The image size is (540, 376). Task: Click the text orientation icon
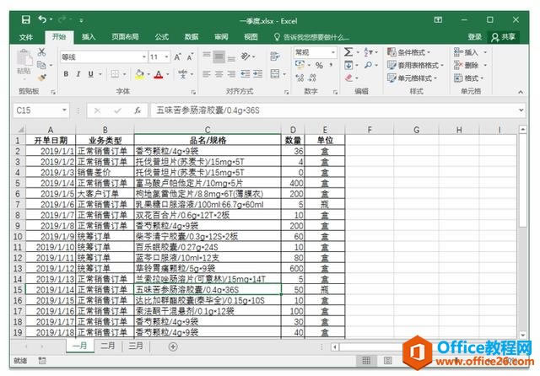(246, 56)
